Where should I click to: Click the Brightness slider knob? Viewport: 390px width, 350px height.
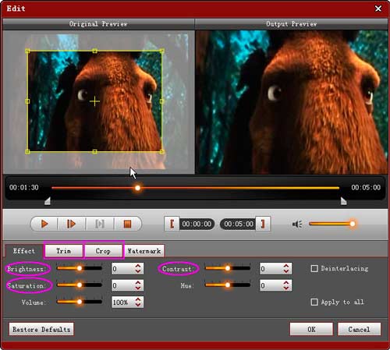[80, 268]
